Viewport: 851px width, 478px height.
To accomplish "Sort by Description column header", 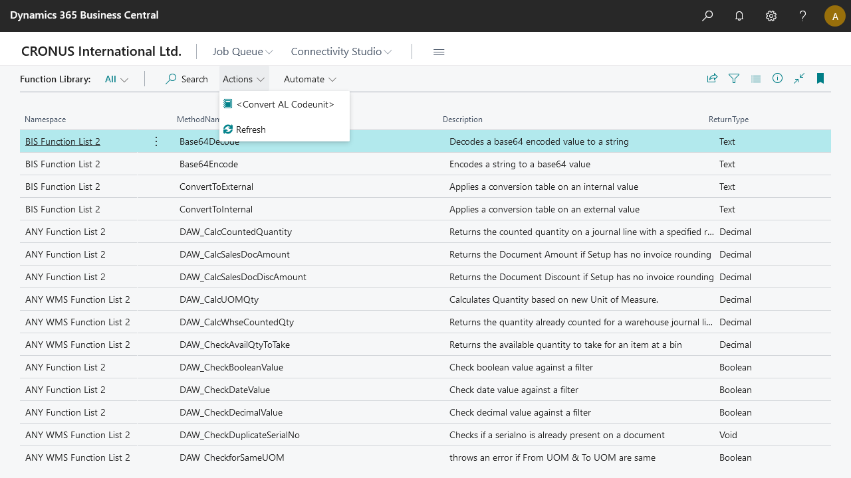I will pos(463,119).
